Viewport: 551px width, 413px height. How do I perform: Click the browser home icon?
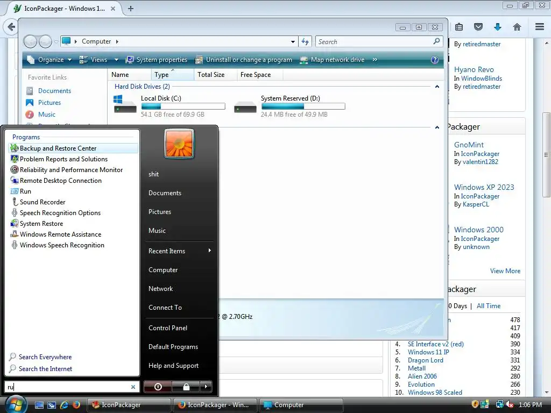tap(517, 27)
